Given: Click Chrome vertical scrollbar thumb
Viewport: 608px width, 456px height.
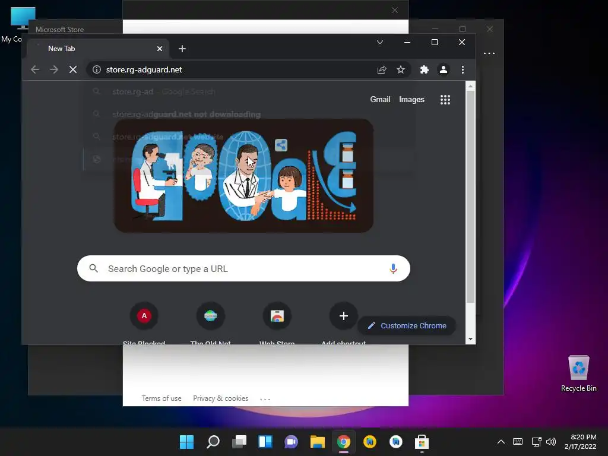Looking at the screenshot, I should (470, 197).
